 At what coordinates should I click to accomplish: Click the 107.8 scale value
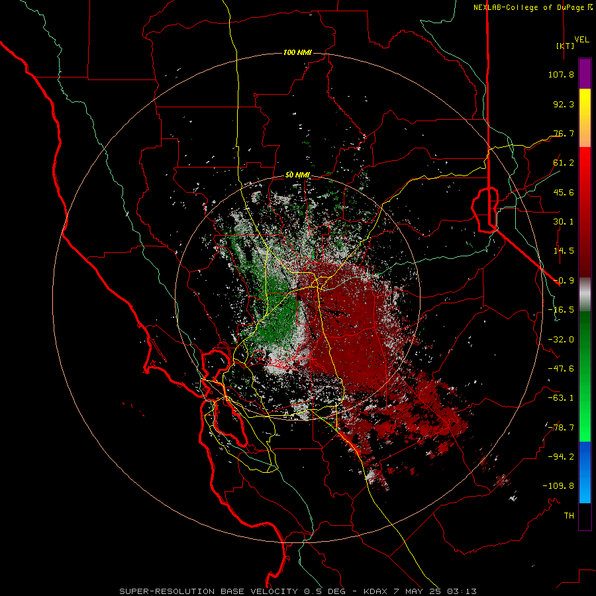click(x=561, y=74)
